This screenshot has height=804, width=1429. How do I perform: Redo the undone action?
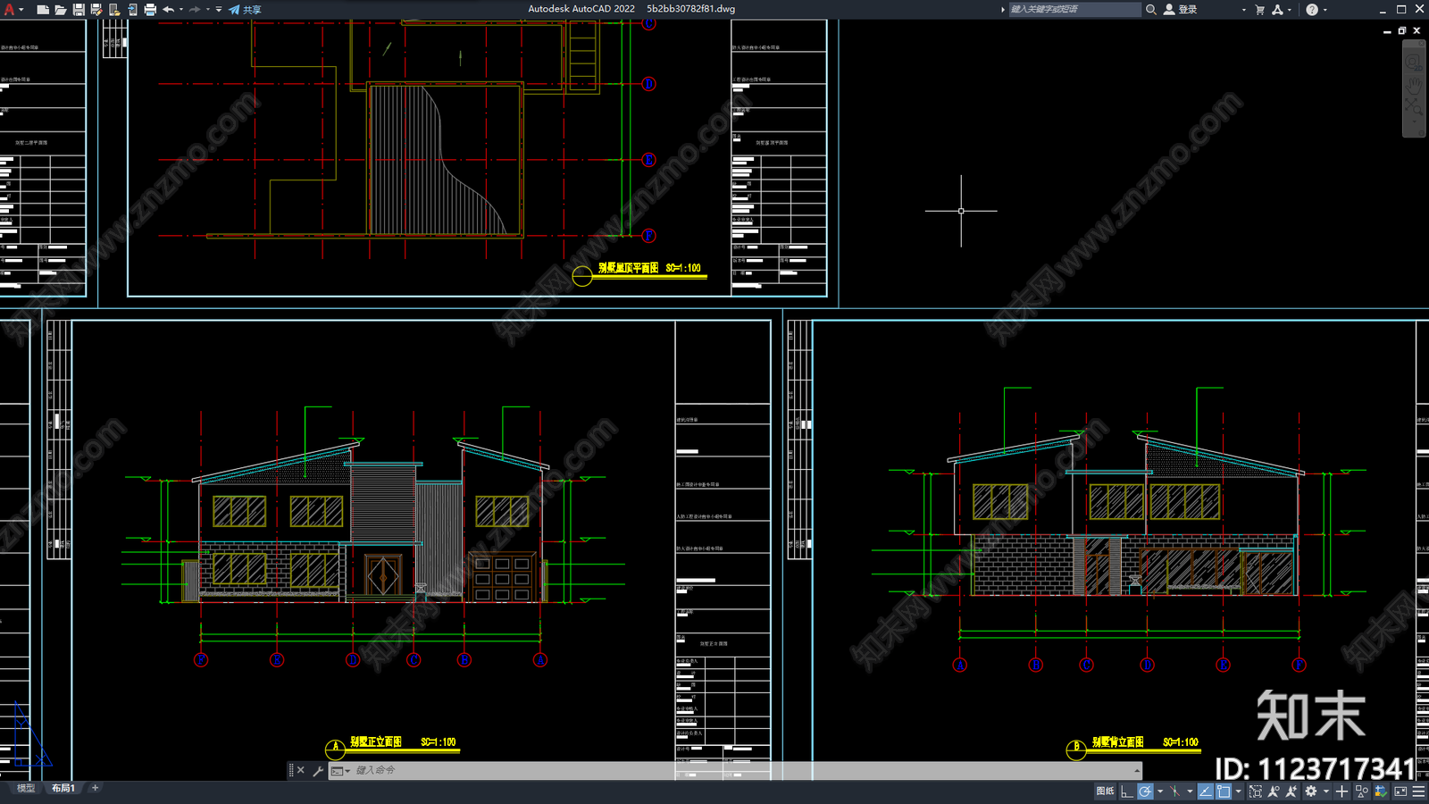[x=195, y=9]
